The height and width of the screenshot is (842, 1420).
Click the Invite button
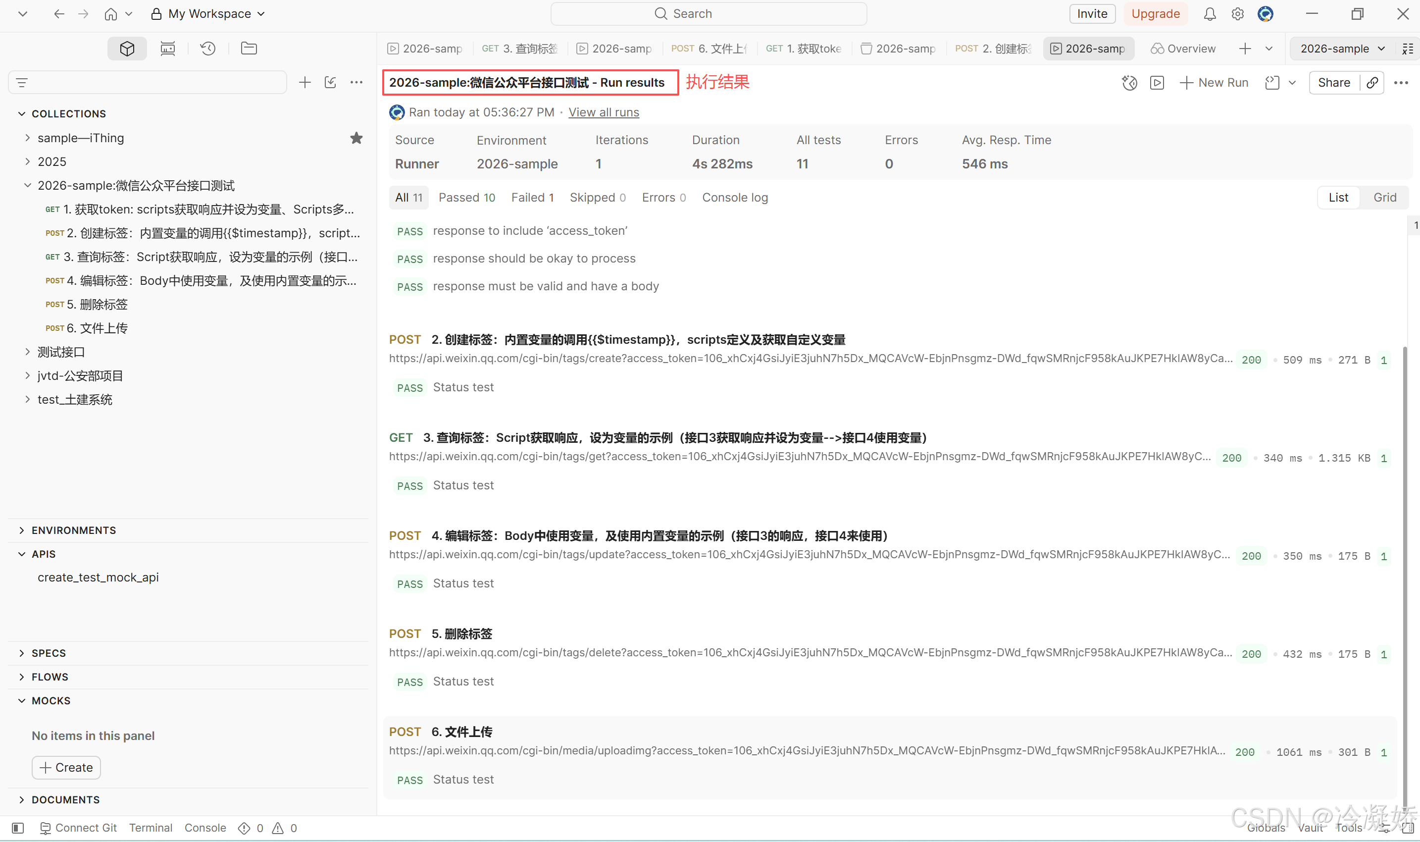(x=1092, y=13)
